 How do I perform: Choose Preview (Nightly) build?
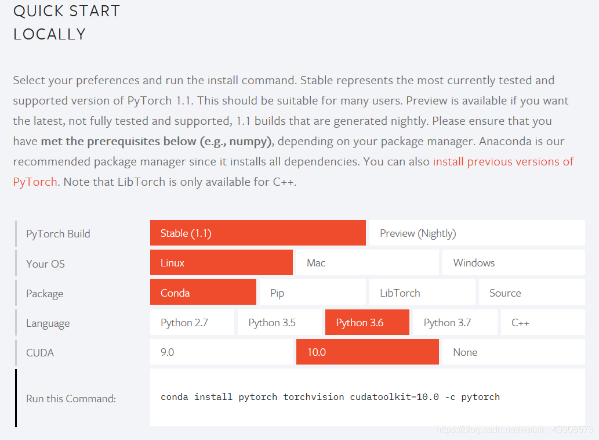477,233
